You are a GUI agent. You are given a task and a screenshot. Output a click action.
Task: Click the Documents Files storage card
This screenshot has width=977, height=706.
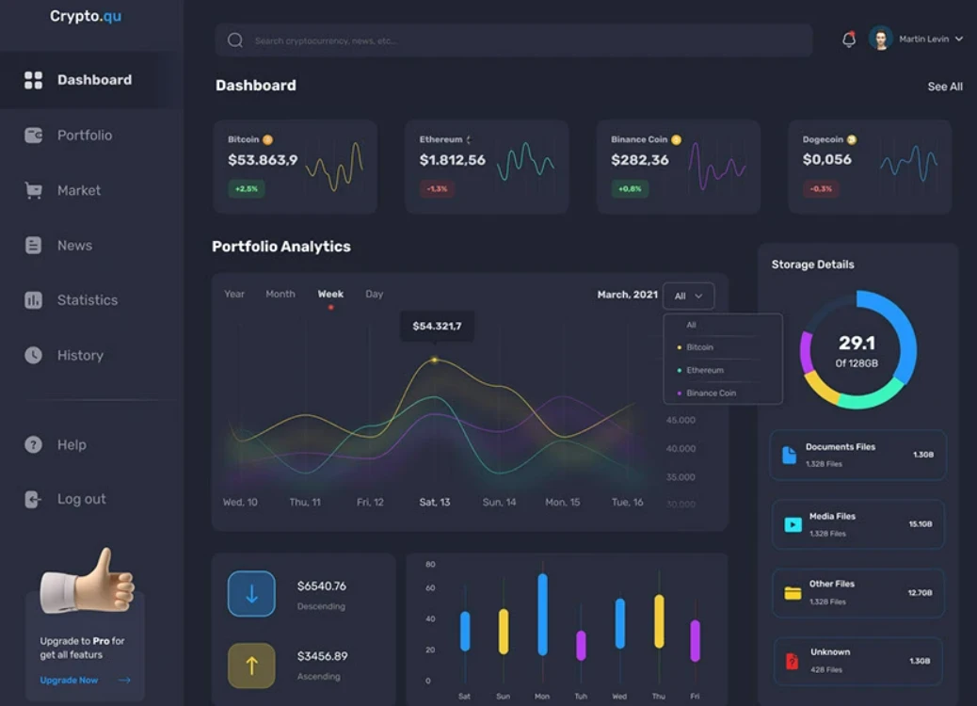tap(858, 455)
